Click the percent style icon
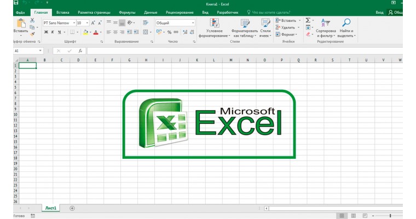Viewport: 416px width, 219px height. point(168,32)
